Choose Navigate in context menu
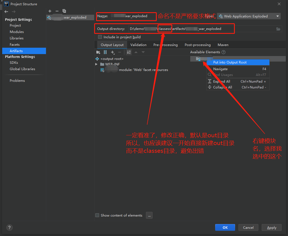Image resolution: width=288 pixels, height=236 pixels. tap(238, 69)
